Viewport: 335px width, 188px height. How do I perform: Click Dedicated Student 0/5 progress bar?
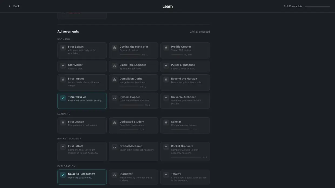pyautogui.click(x=129, y=130)
